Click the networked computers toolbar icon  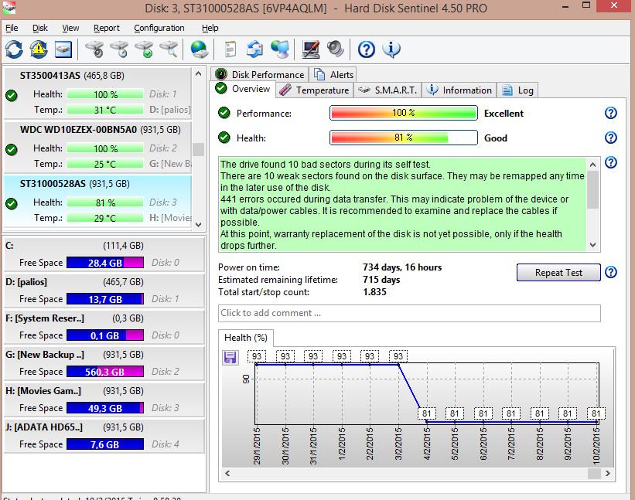click(x=280, y=49)
